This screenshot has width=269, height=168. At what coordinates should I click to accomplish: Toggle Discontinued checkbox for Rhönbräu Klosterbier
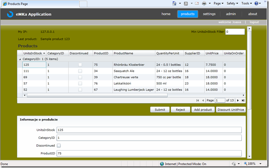point(80,65)
